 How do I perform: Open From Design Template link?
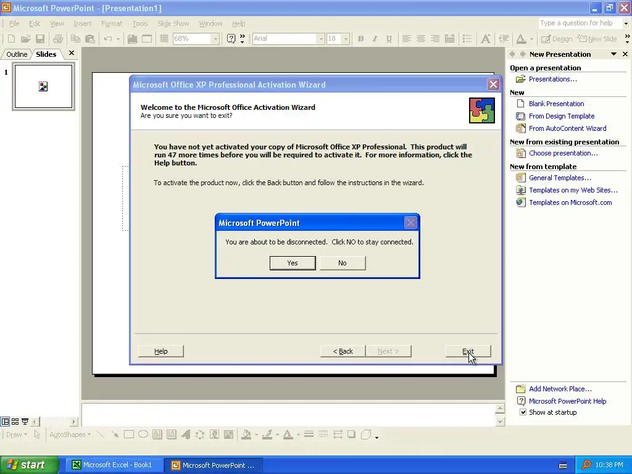pos(562,116)
